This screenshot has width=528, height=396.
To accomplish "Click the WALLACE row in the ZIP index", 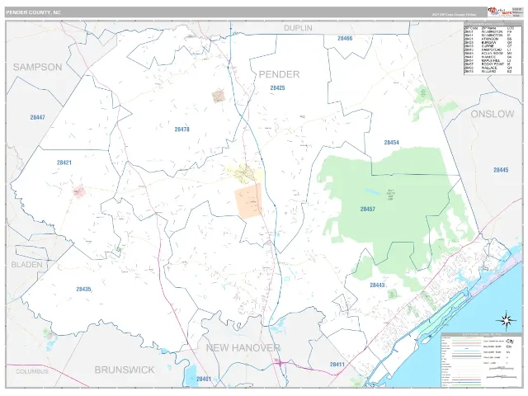I will (489, 68).
